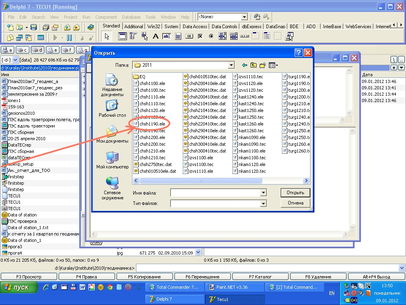This screenshot has width=406, height=305.
Task: Click right arrow of dialog horizontal scrollbar
Action: coord(306,181)
